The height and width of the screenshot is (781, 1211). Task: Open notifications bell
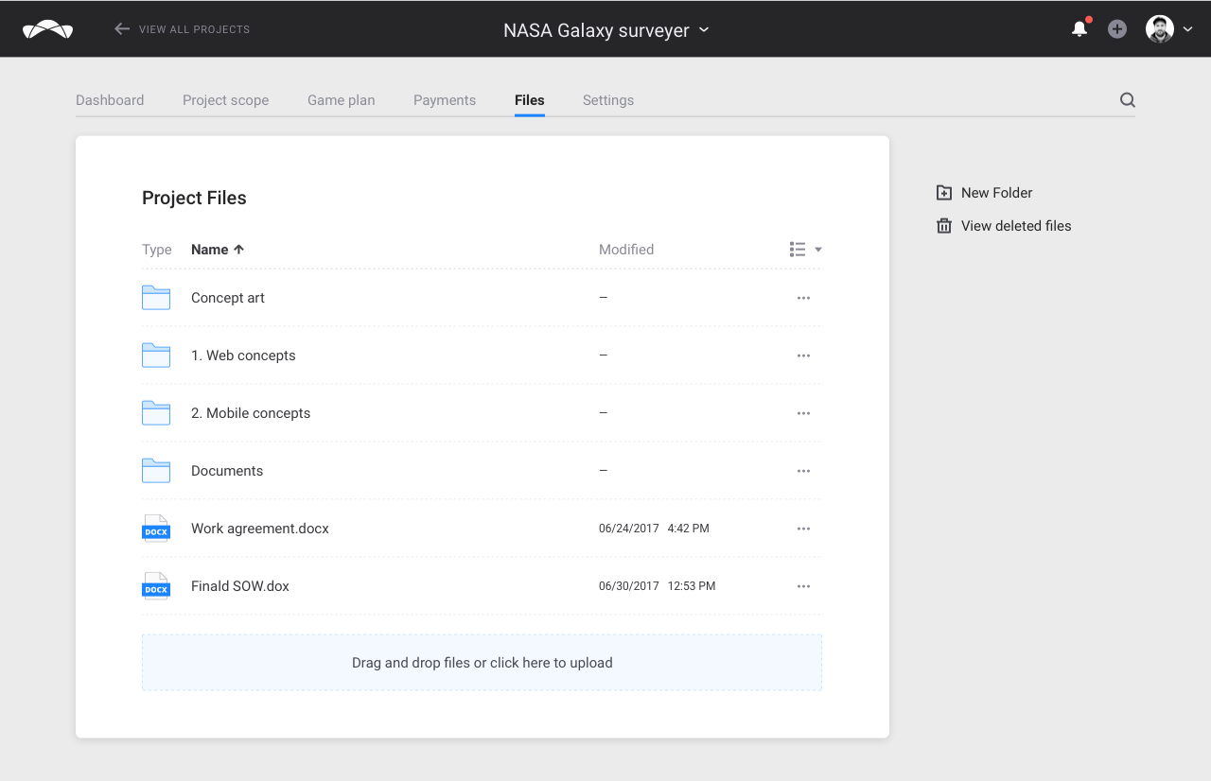tap(1079, 29)
